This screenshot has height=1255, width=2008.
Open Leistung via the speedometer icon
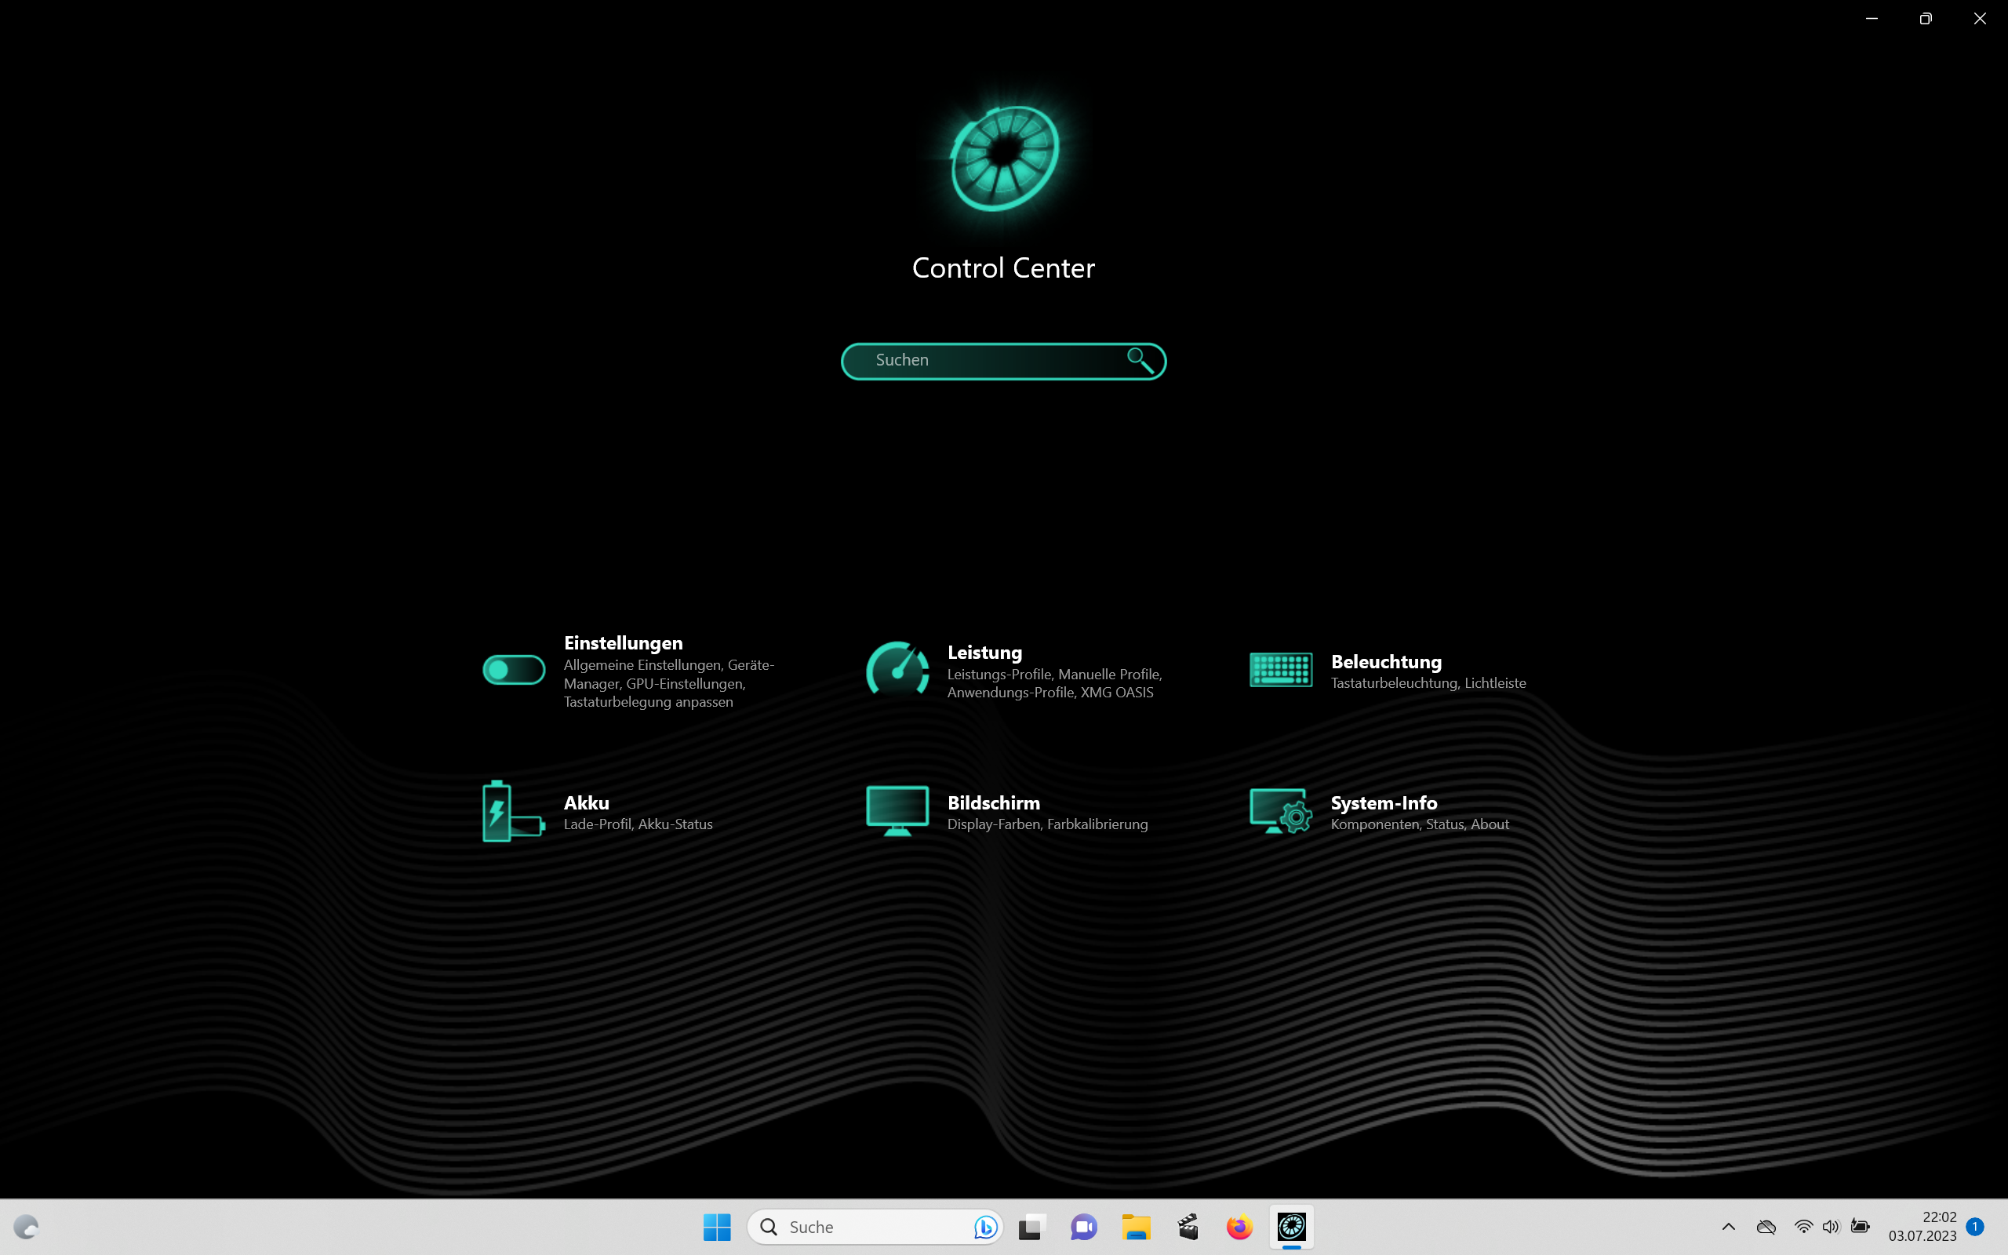(x=897, y=670)
